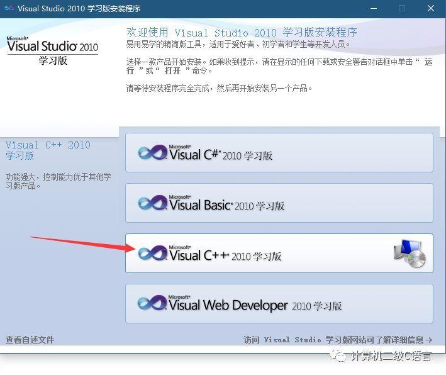Click the Visual Basic infinity logo icon
The height and width of the screenshot is (375, 446).
point(153,203)
